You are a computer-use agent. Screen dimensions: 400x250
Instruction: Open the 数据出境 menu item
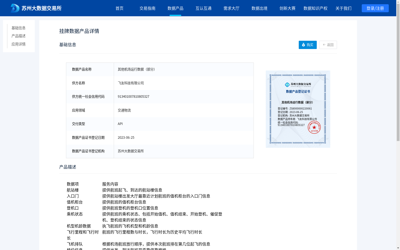[259, 8]
